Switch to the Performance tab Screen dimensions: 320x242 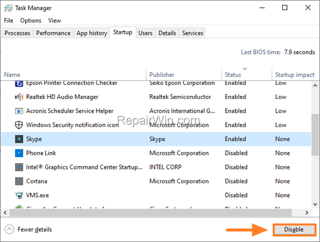[x=53, y=33]
